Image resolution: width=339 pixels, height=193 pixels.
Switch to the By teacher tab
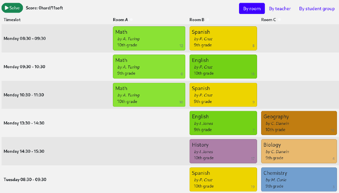280,9
